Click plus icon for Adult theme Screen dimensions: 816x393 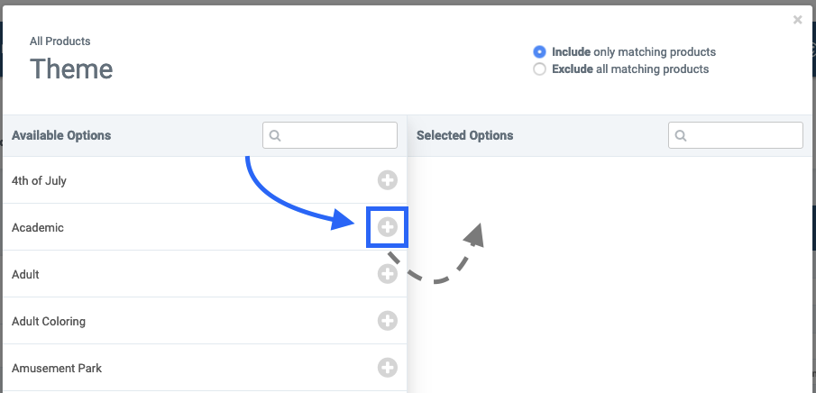tap(387, 274)
